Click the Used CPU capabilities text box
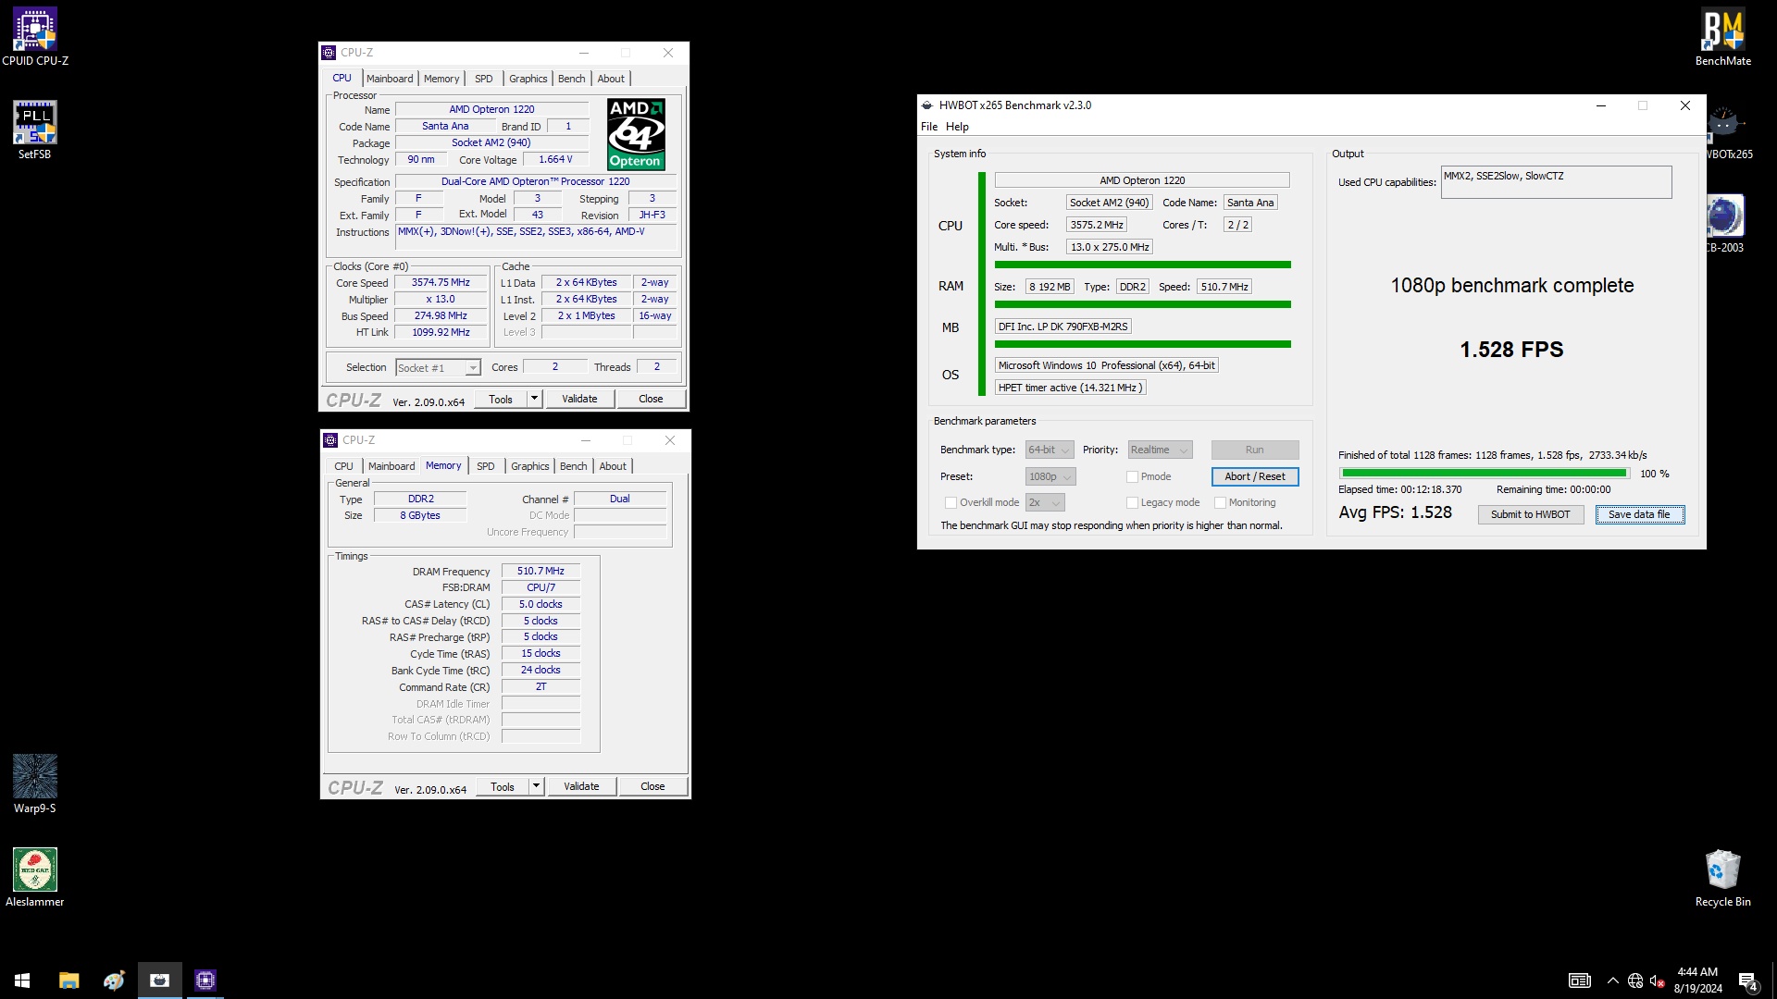This screenshot has height=999, width=1777. (1556, 182)
